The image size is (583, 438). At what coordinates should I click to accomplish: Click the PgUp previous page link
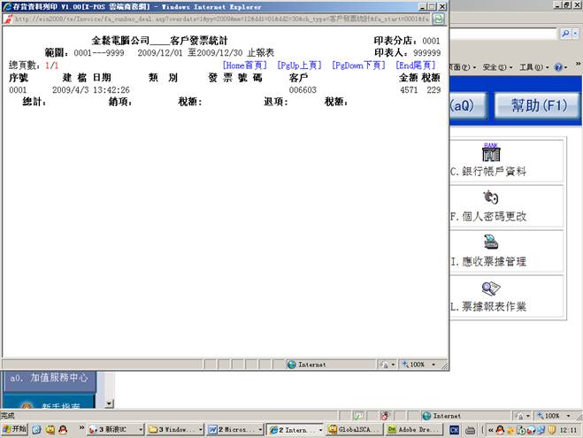(x=299, y=65)
